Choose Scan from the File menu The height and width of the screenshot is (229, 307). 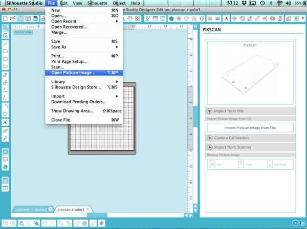coord(84,67)
